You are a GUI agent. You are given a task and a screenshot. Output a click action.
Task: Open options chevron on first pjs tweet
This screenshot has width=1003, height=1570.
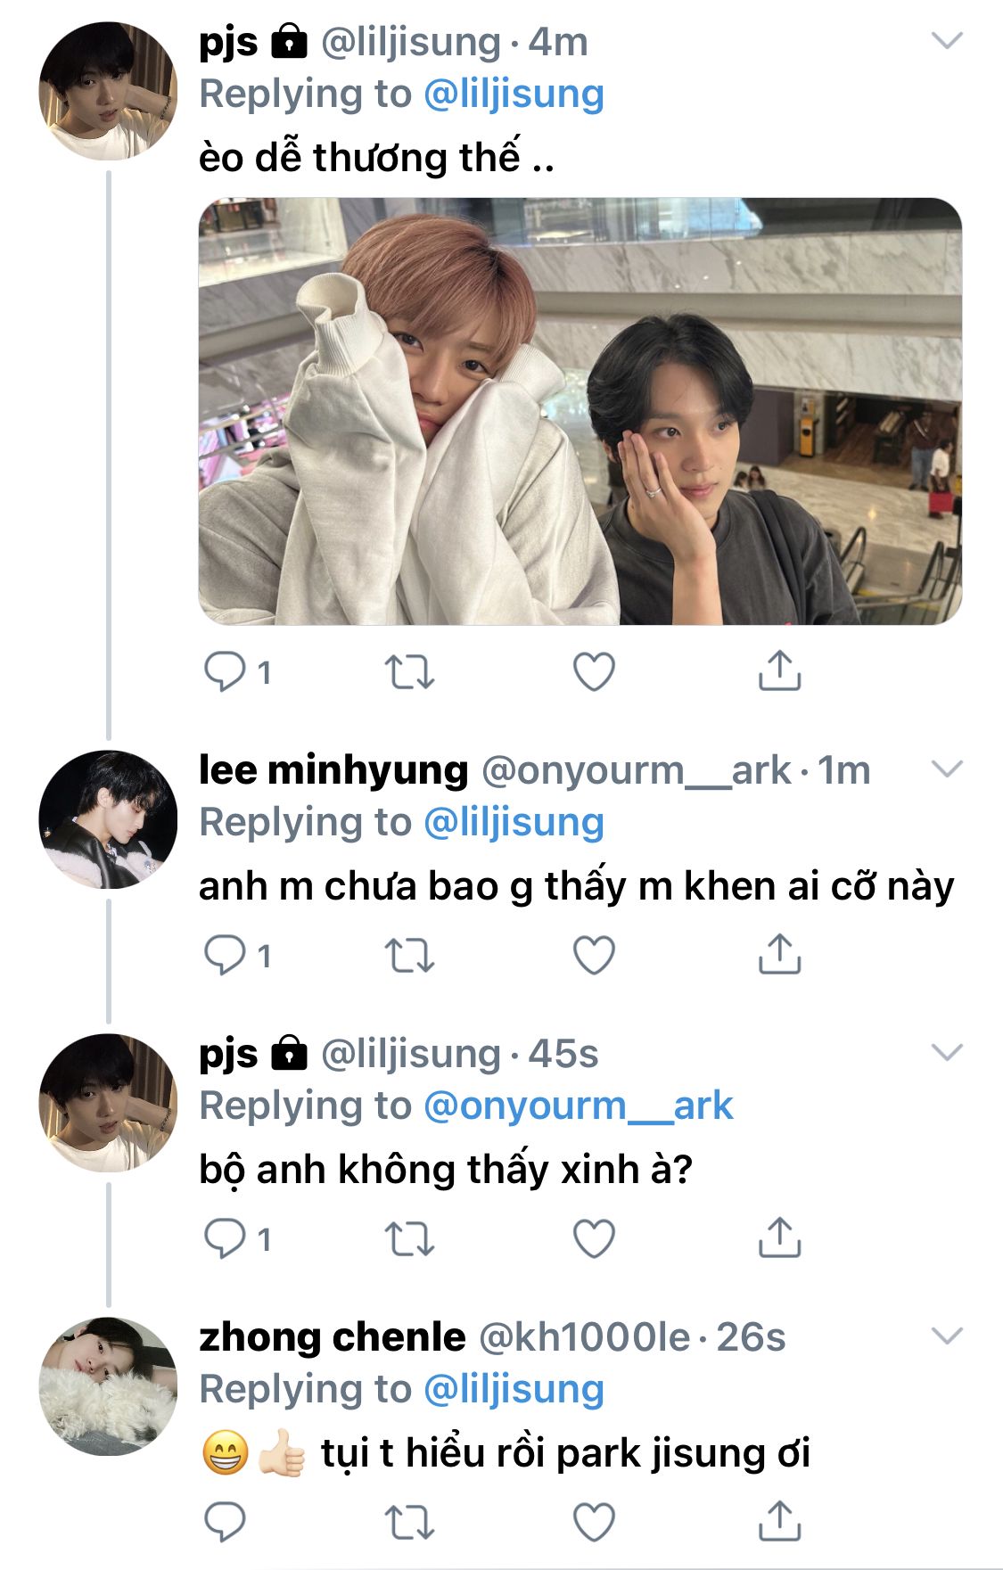point(947,40)
